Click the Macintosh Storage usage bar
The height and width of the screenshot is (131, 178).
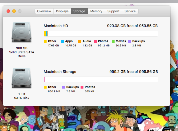tap(101, 79)
